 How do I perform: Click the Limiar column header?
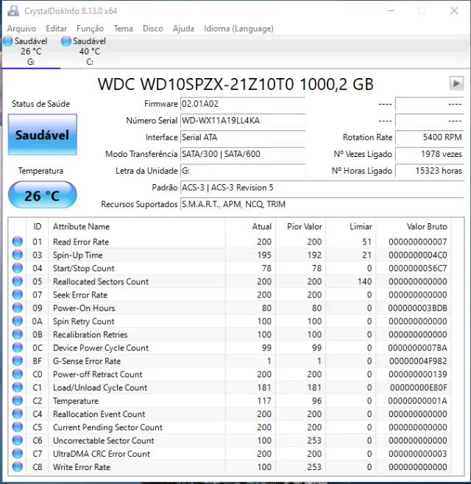point(351,227)
